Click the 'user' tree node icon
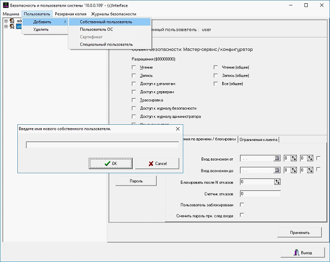 11,26
